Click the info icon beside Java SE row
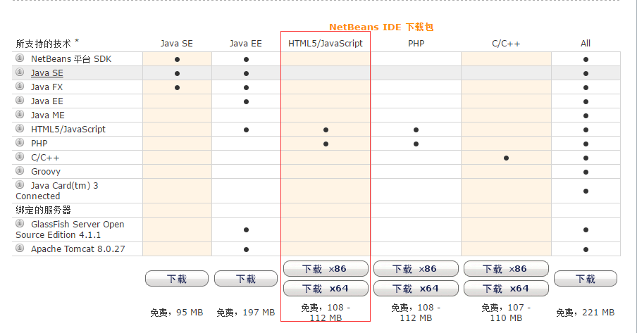The width and height of the screenshot is (637, 333). click(x=20, y=73)
